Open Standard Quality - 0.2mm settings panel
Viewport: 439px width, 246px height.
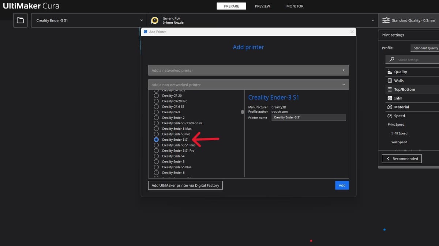point(408,20)
